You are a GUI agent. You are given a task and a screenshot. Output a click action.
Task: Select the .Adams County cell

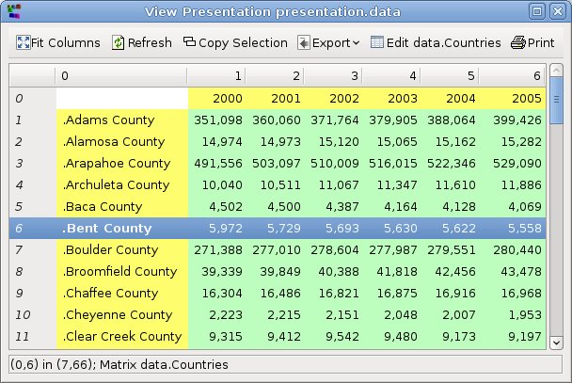coord(122,120)
